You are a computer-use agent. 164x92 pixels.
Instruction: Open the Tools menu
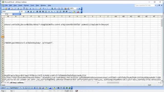point(32,5)
